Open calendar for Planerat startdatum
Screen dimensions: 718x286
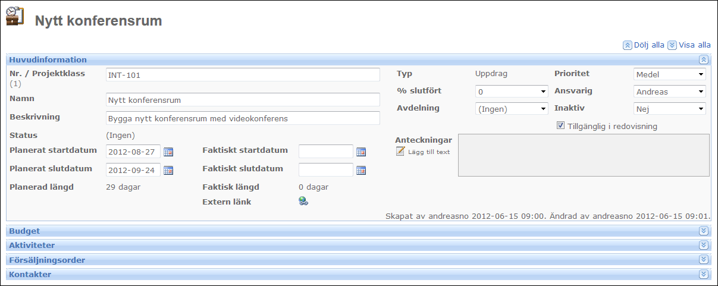coord(168,152)
